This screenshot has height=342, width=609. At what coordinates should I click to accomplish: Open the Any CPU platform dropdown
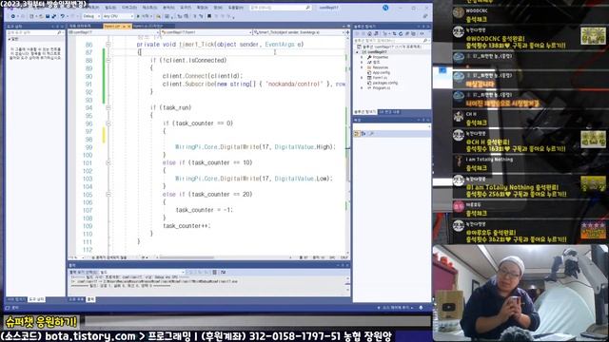click(x=118, y=16)
